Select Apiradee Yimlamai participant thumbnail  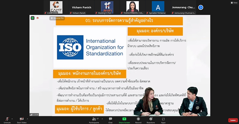coord(158,7)
